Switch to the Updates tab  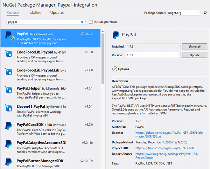tap(57, 13)
